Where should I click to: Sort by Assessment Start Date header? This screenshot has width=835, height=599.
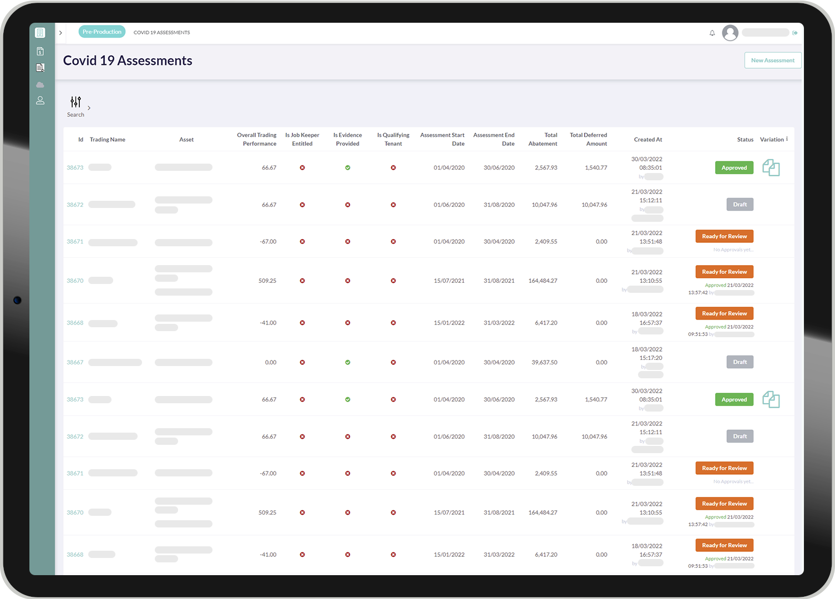tap(442, 139)
